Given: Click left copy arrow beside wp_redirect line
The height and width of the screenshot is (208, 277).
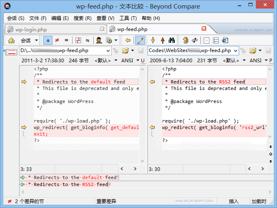Looking at the screenshot, I should click(24, 127).
